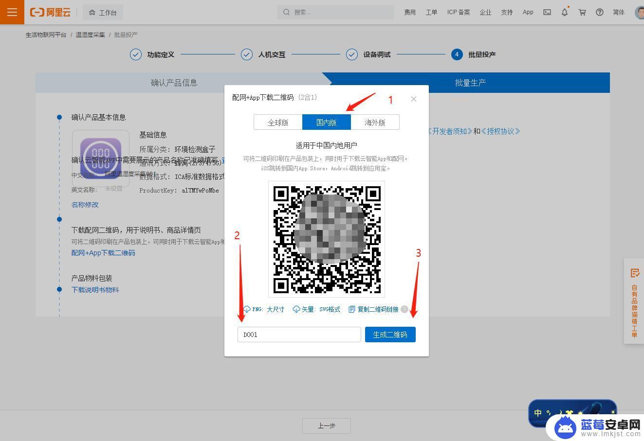Open the 工作台 workbench button
644x441 pixels.
[x=103, y=12]
